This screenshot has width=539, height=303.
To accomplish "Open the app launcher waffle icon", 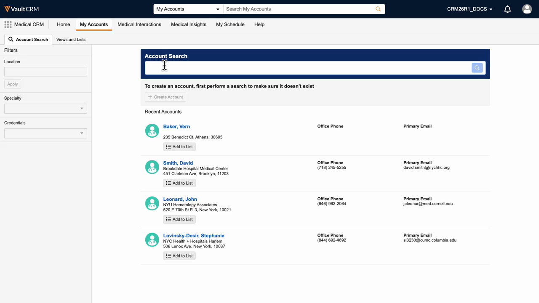I will click(7, 24).
